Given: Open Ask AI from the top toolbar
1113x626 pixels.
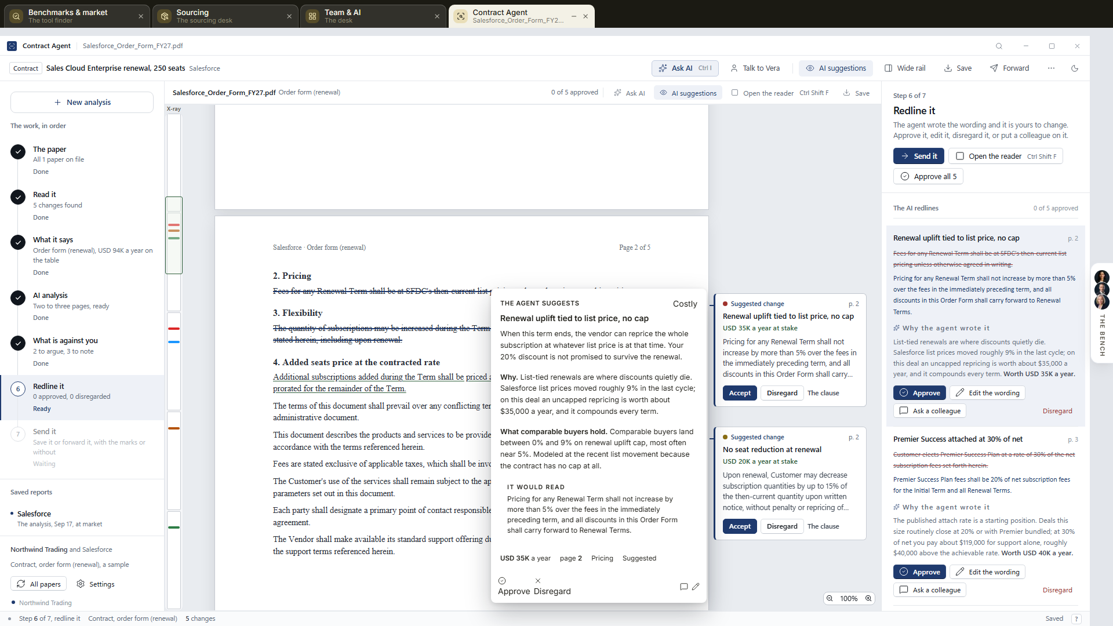Looking at the screenshot, I should pos(685,68).
